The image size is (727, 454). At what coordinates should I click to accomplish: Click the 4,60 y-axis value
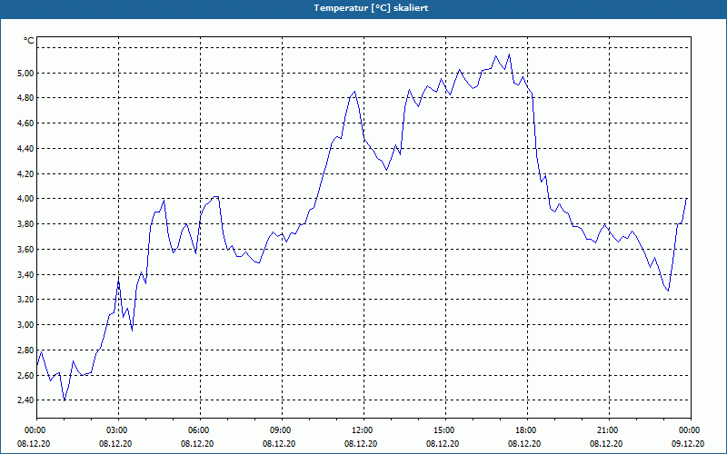pyautogui.click(x=26, y=123)
